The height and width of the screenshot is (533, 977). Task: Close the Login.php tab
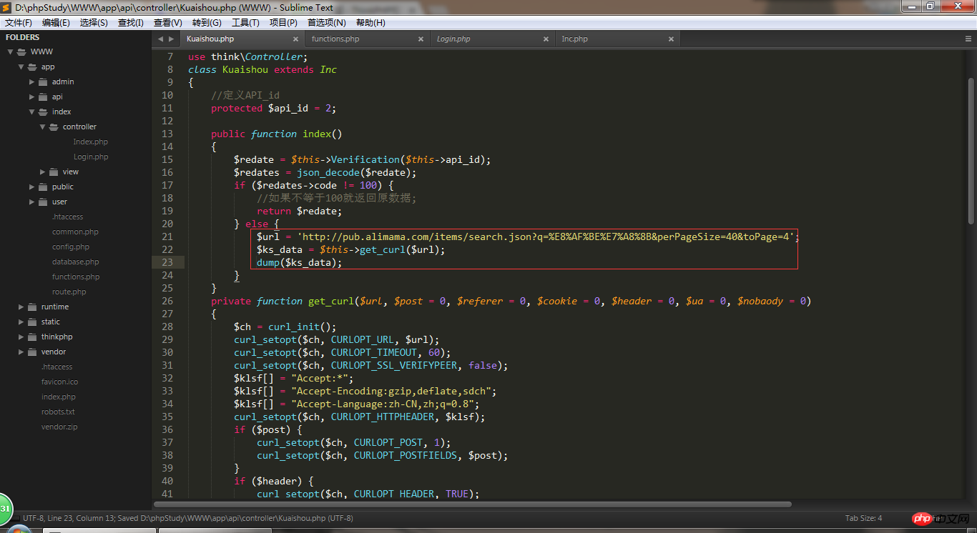545,39
